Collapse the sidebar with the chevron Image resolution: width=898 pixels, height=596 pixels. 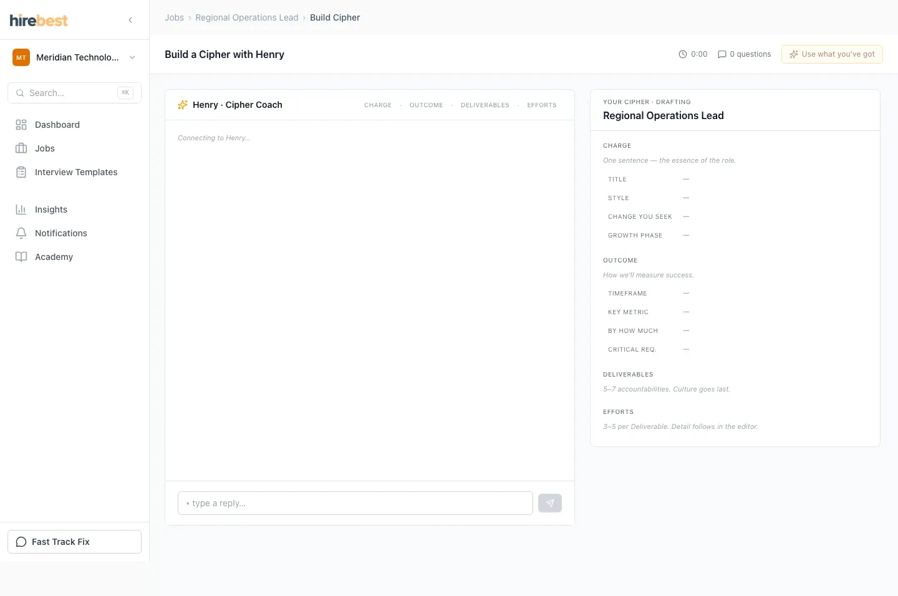(x=130, y=20)
